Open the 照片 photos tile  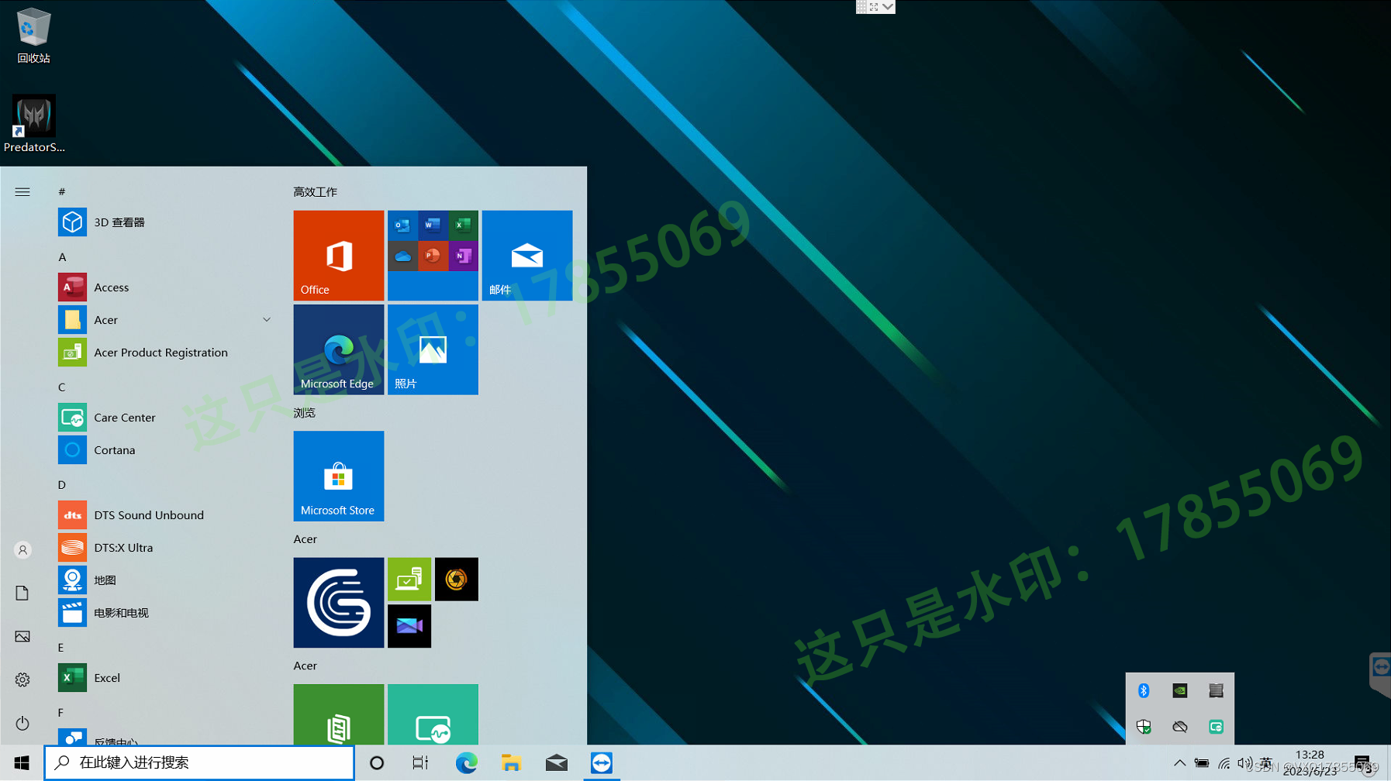433,349
